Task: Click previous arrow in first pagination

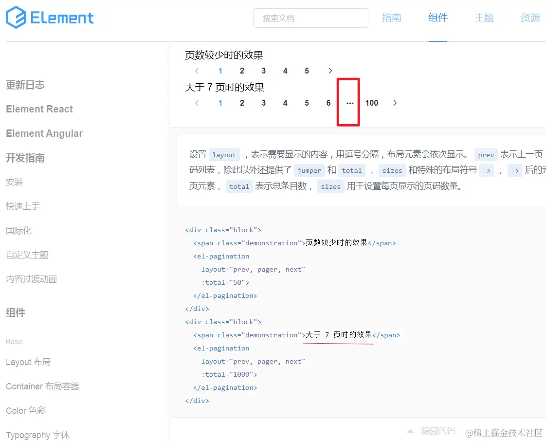Action: click(x=197, y=71)
